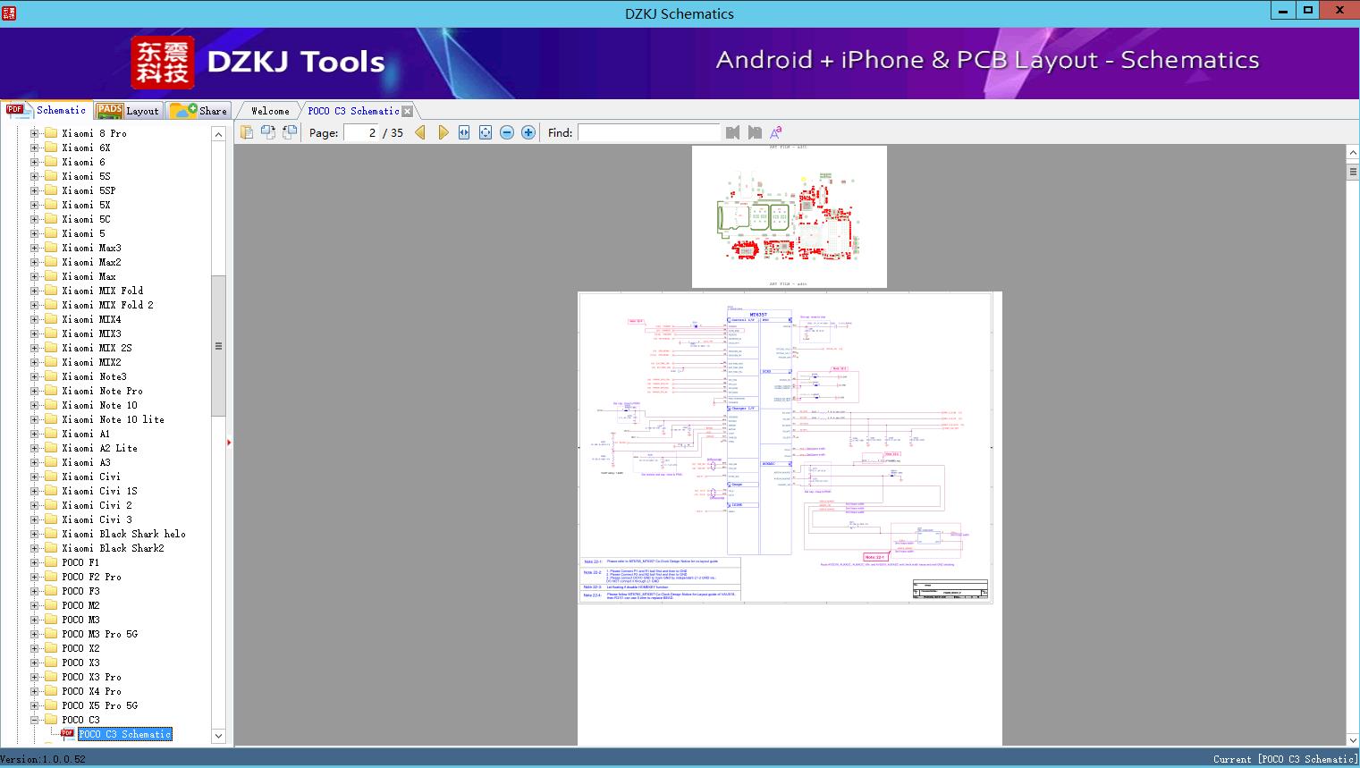The image size is (1360, 768).
Task: Expand the Xiaomi 8 Pro folder
Action: 34,133
